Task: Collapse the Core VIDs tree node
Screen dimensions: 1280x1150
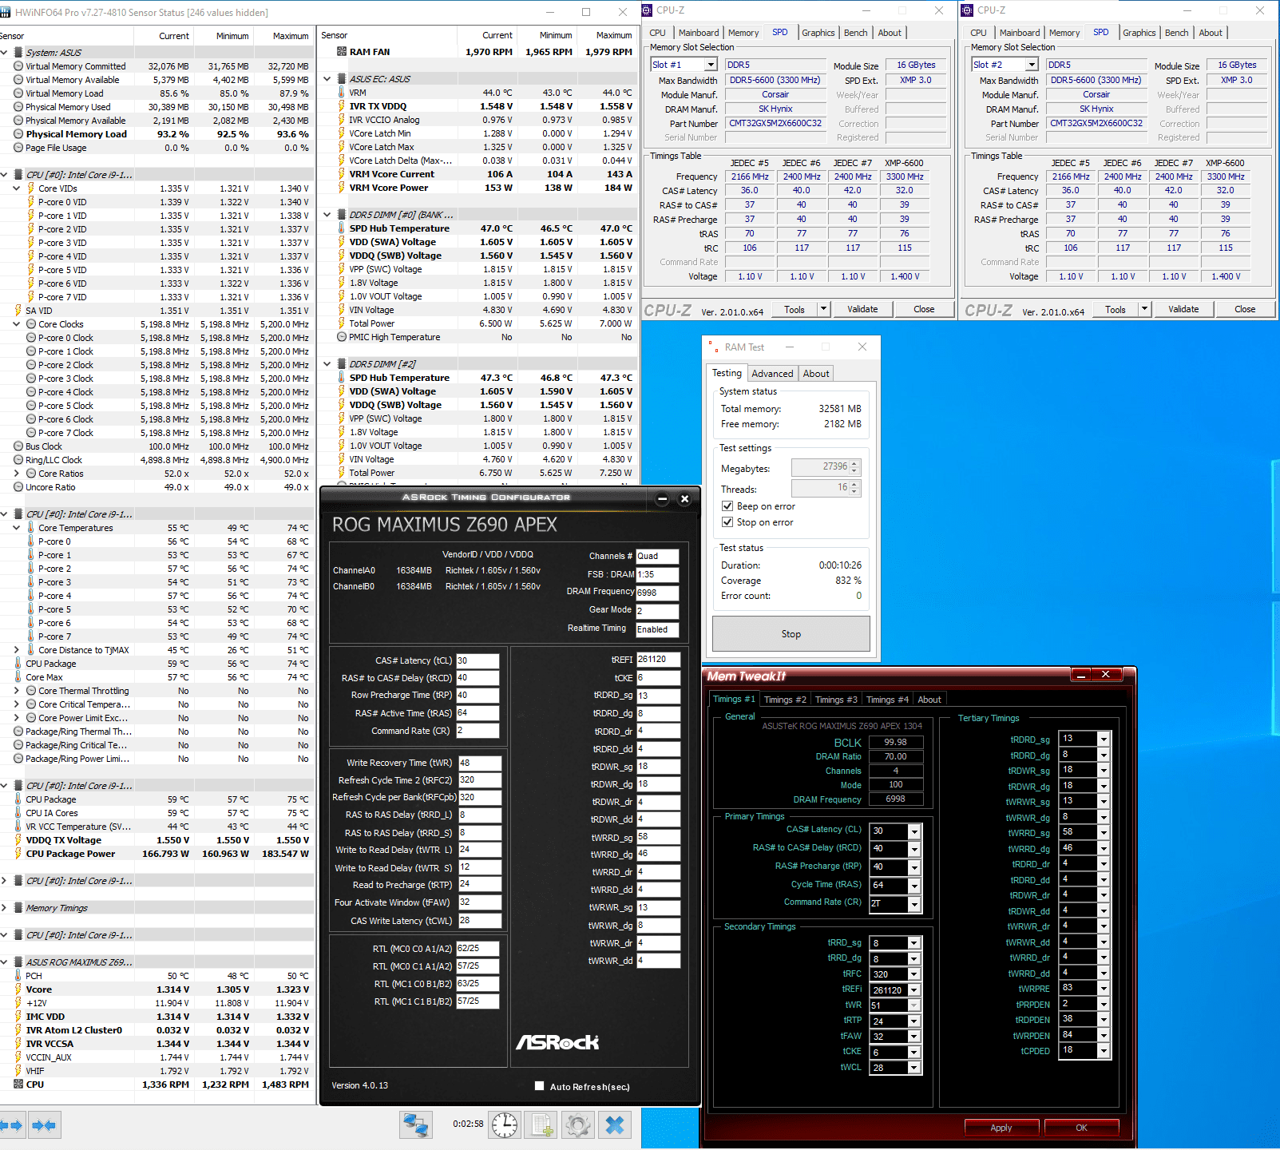Action: tap(17, 188)
